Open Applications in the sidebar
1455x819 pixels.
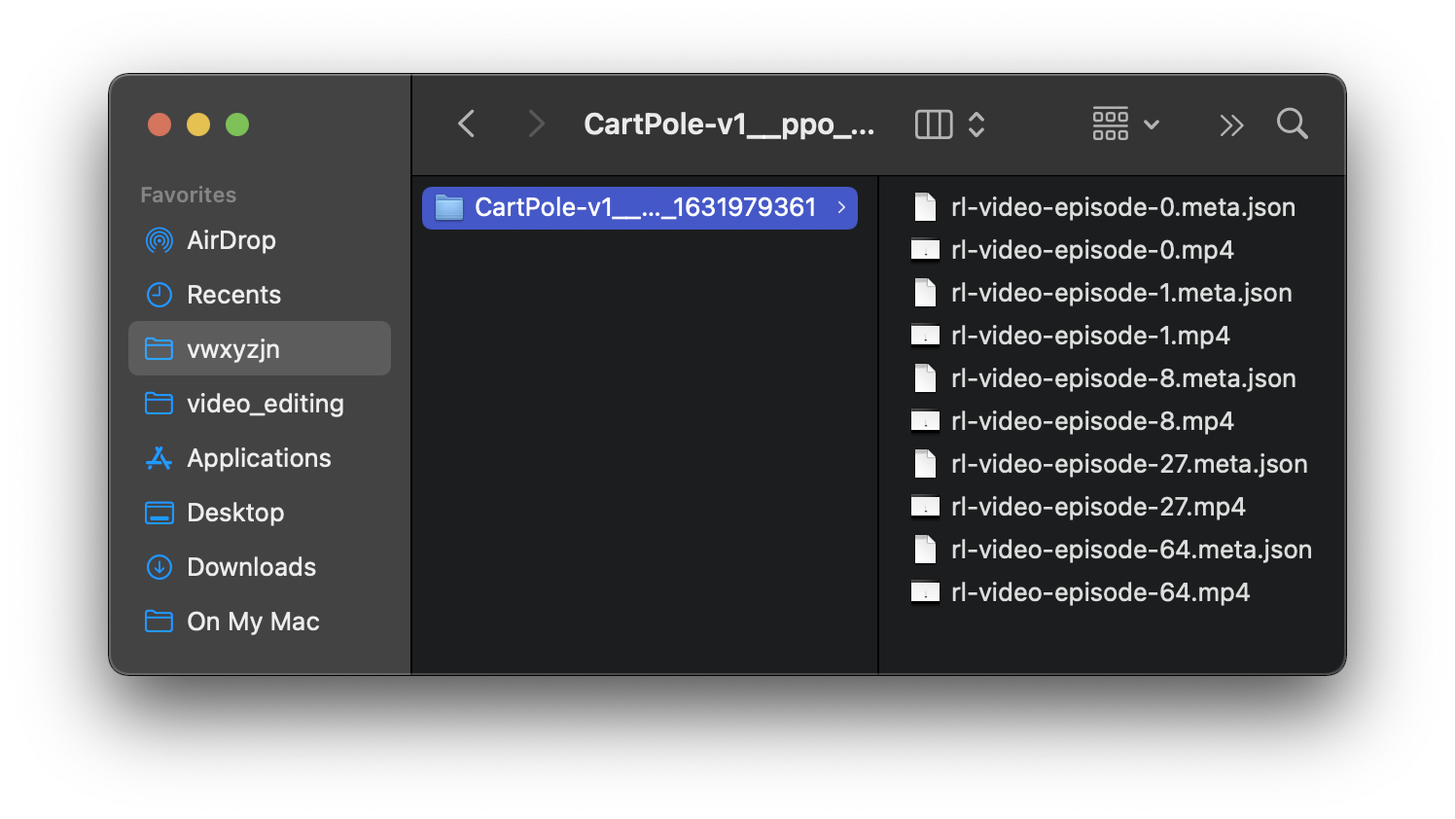[260, 458]
